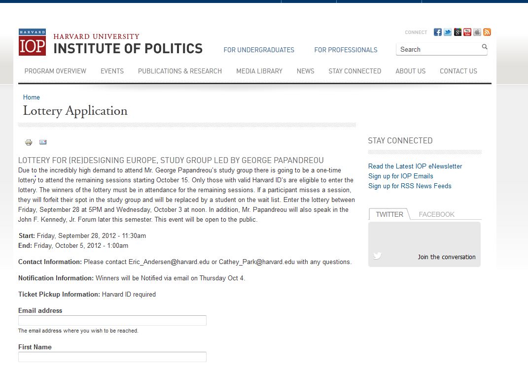Focus the First Name text field

[x=112, y=357]
